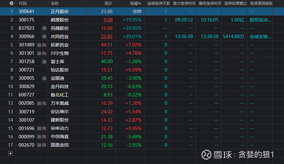
Task: Select stock name 朗源股份
Action: 60,20
